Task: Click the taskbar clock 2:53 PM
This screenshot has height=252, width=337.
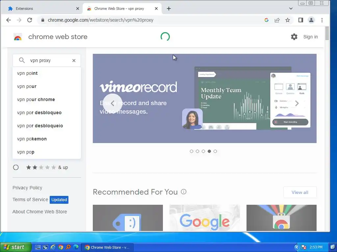Action: tap(316, 247)
